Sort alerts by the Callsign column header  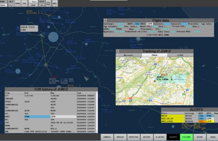[x=189, y=113]
